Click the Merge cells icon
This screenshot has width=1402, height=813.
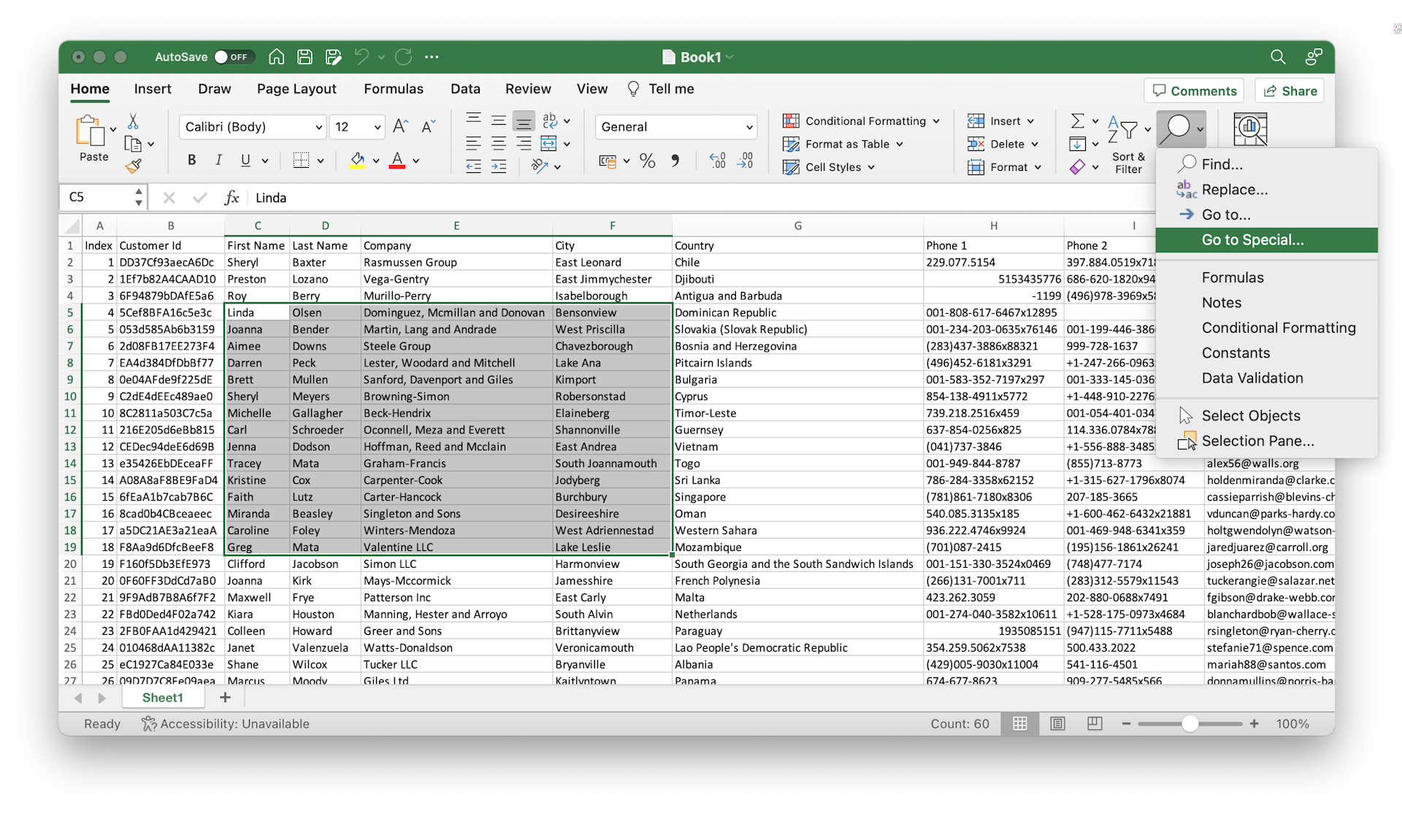click(548, 144)
